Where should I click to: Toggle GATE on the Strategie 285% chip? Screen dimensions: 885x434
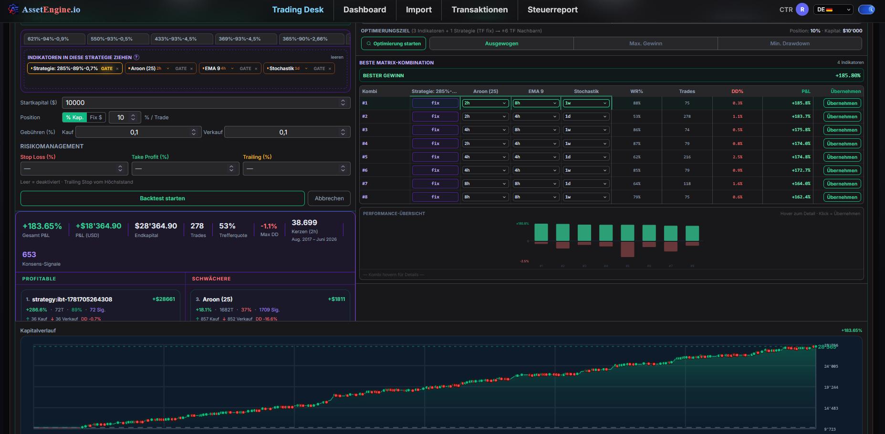(107, 69)
